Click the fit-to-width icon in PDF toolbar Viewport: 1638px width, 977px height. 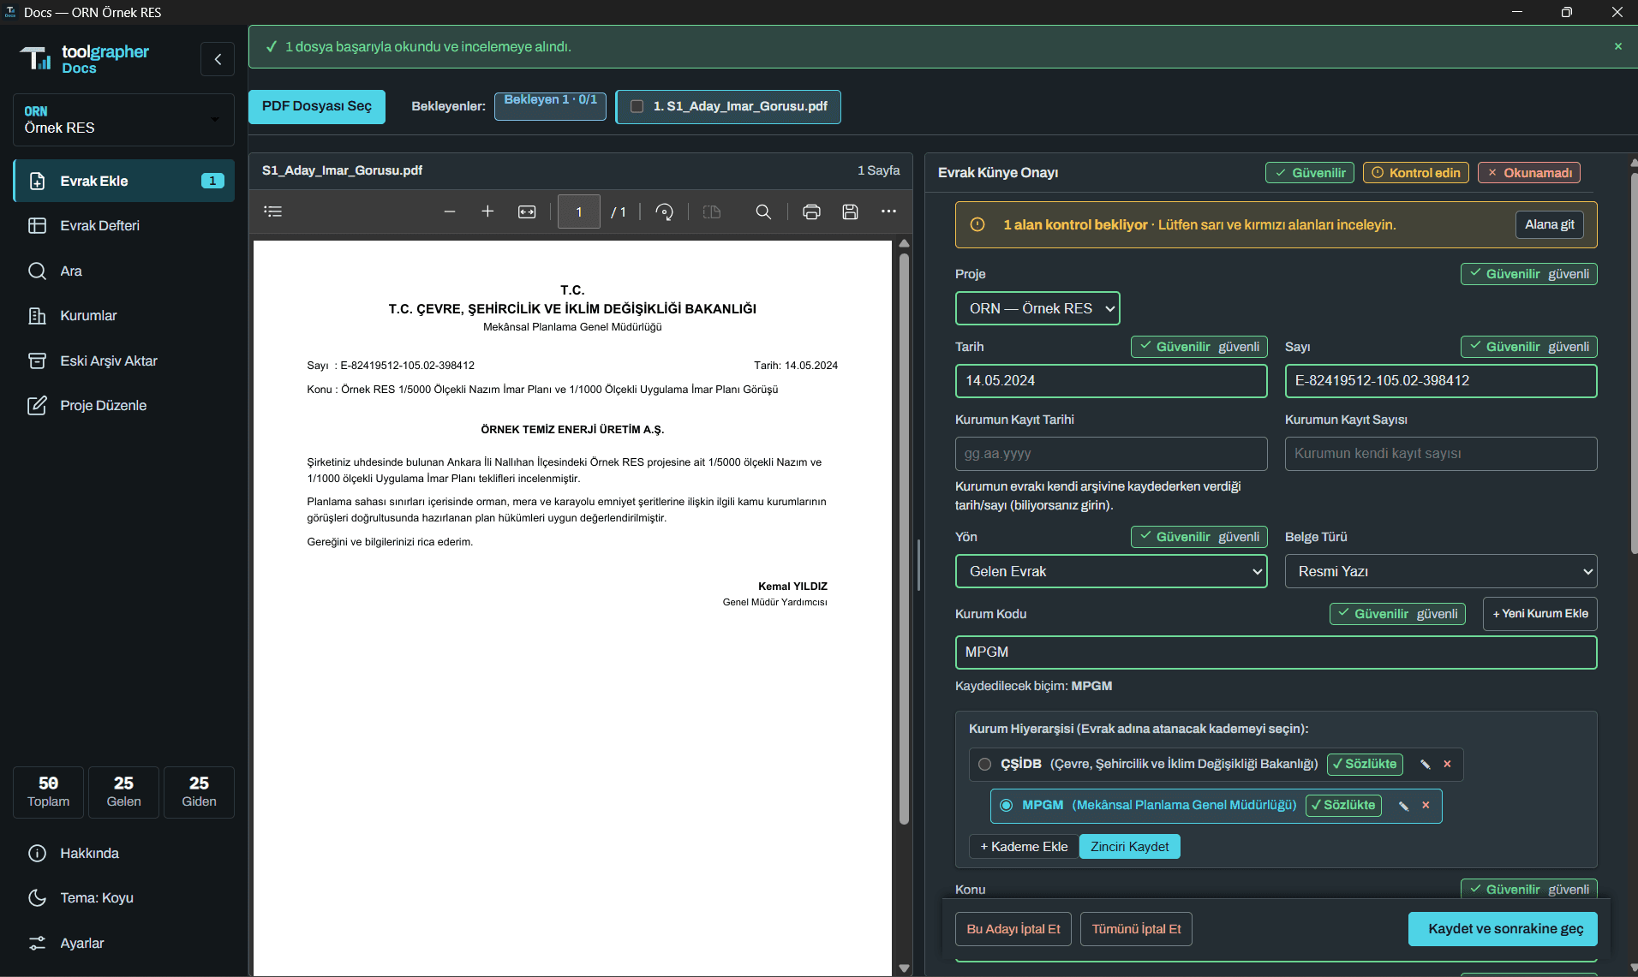point(527,211)
